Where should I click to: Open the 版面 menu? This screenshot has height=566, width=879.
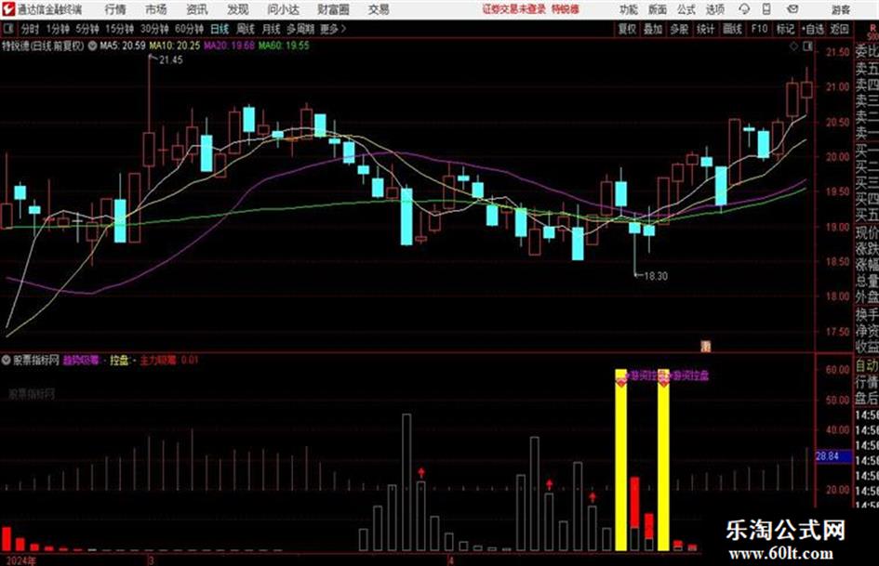click(657, 9)
